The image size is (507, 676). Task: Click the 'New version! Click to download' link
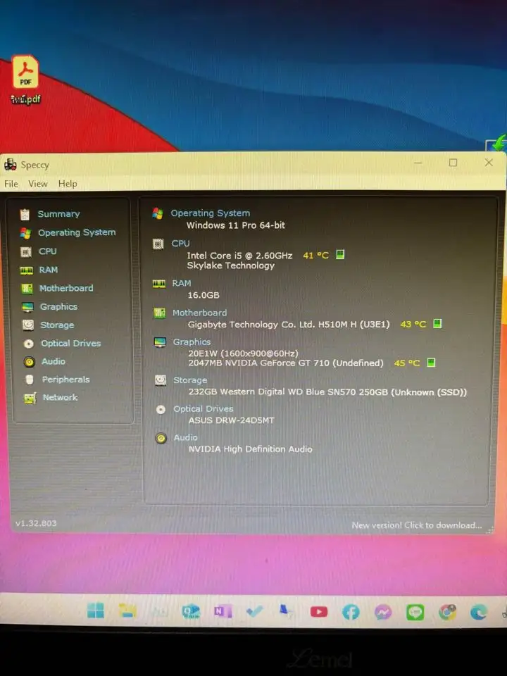click(417, 525)
